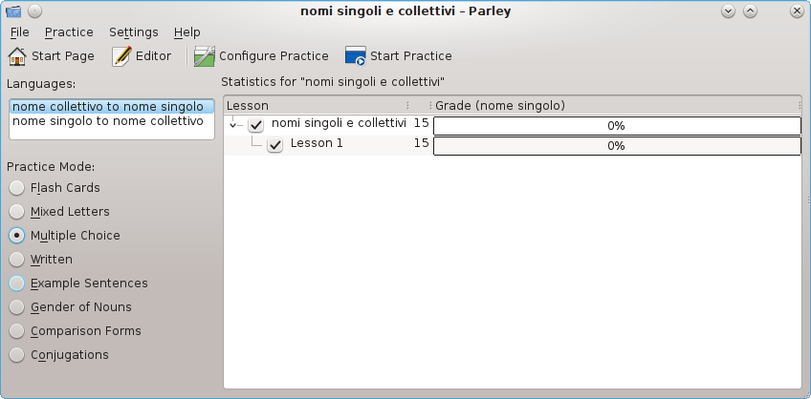The height and width of the screenshot is (399, 811).
Task: Open the Settings menu
Action: pos(133,32)
